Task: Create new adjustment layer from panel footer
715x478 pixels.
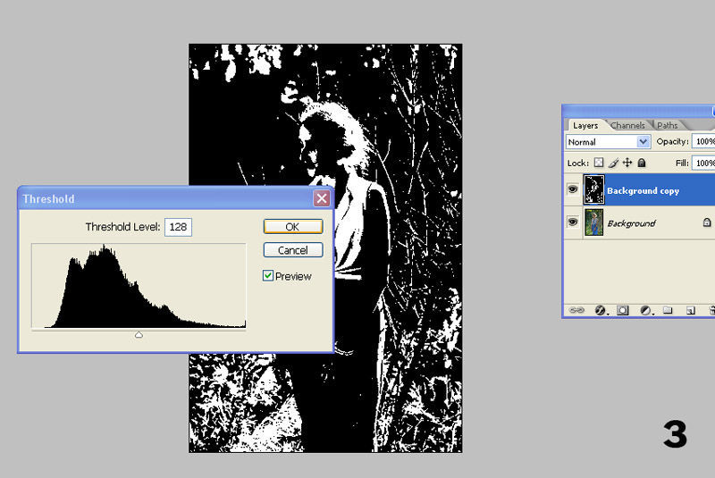Action: [x=644, y=310]
